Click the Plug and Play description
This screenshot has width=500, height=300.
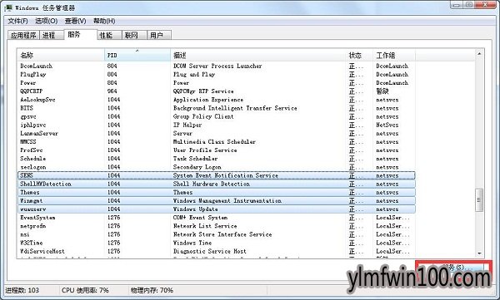194,75
